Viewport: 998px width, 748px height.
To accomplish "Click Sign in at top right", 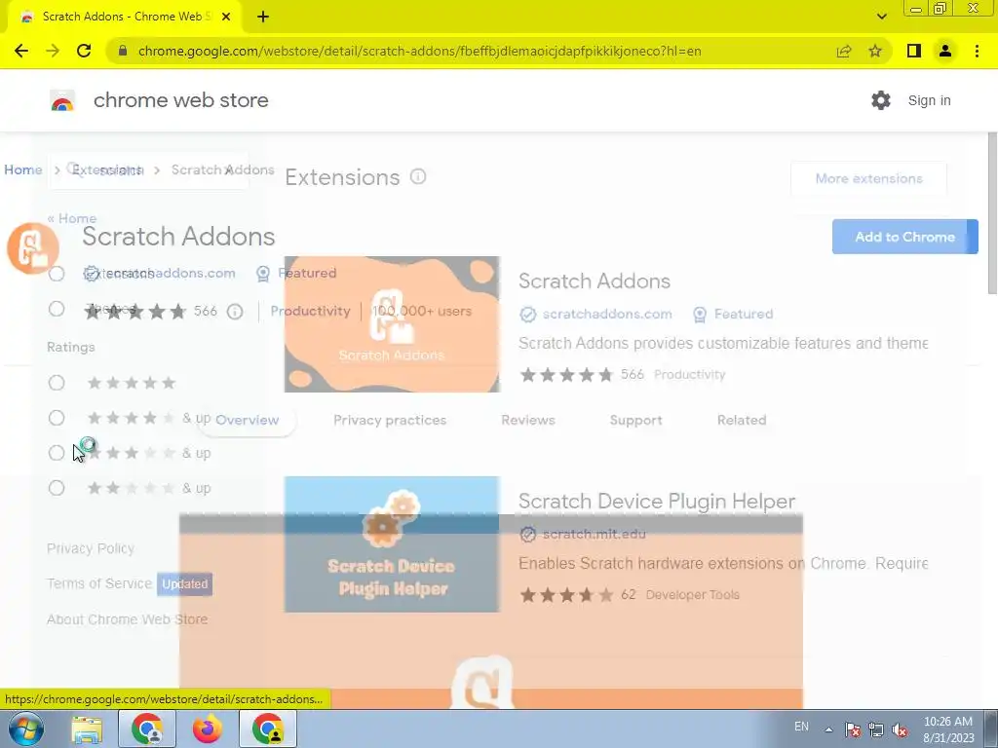I will click(x=929, y=100).
